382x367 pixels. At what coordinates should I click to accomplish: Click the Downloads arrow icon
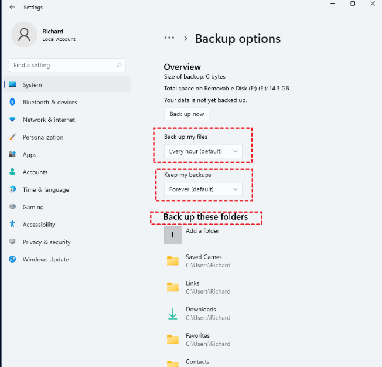[173, 314]
